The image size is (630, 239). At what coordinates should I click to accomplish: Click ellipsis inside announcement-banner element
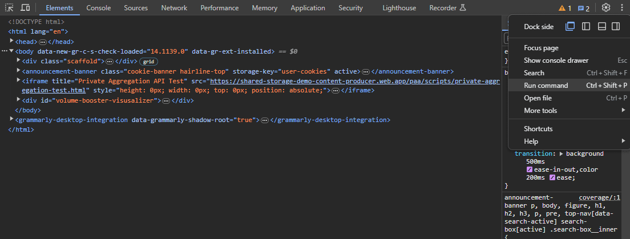coord(366,71)
